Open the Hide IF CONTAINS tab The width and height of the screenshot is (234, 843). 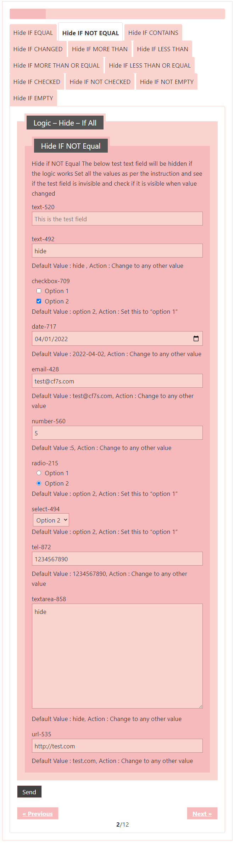tap(153, 33)
